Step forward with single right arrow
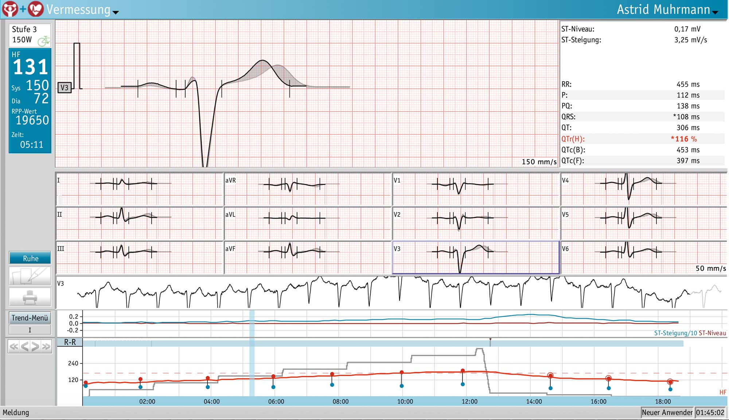The image size is (729, 420). pyautogui.click(x=35, y=346)
